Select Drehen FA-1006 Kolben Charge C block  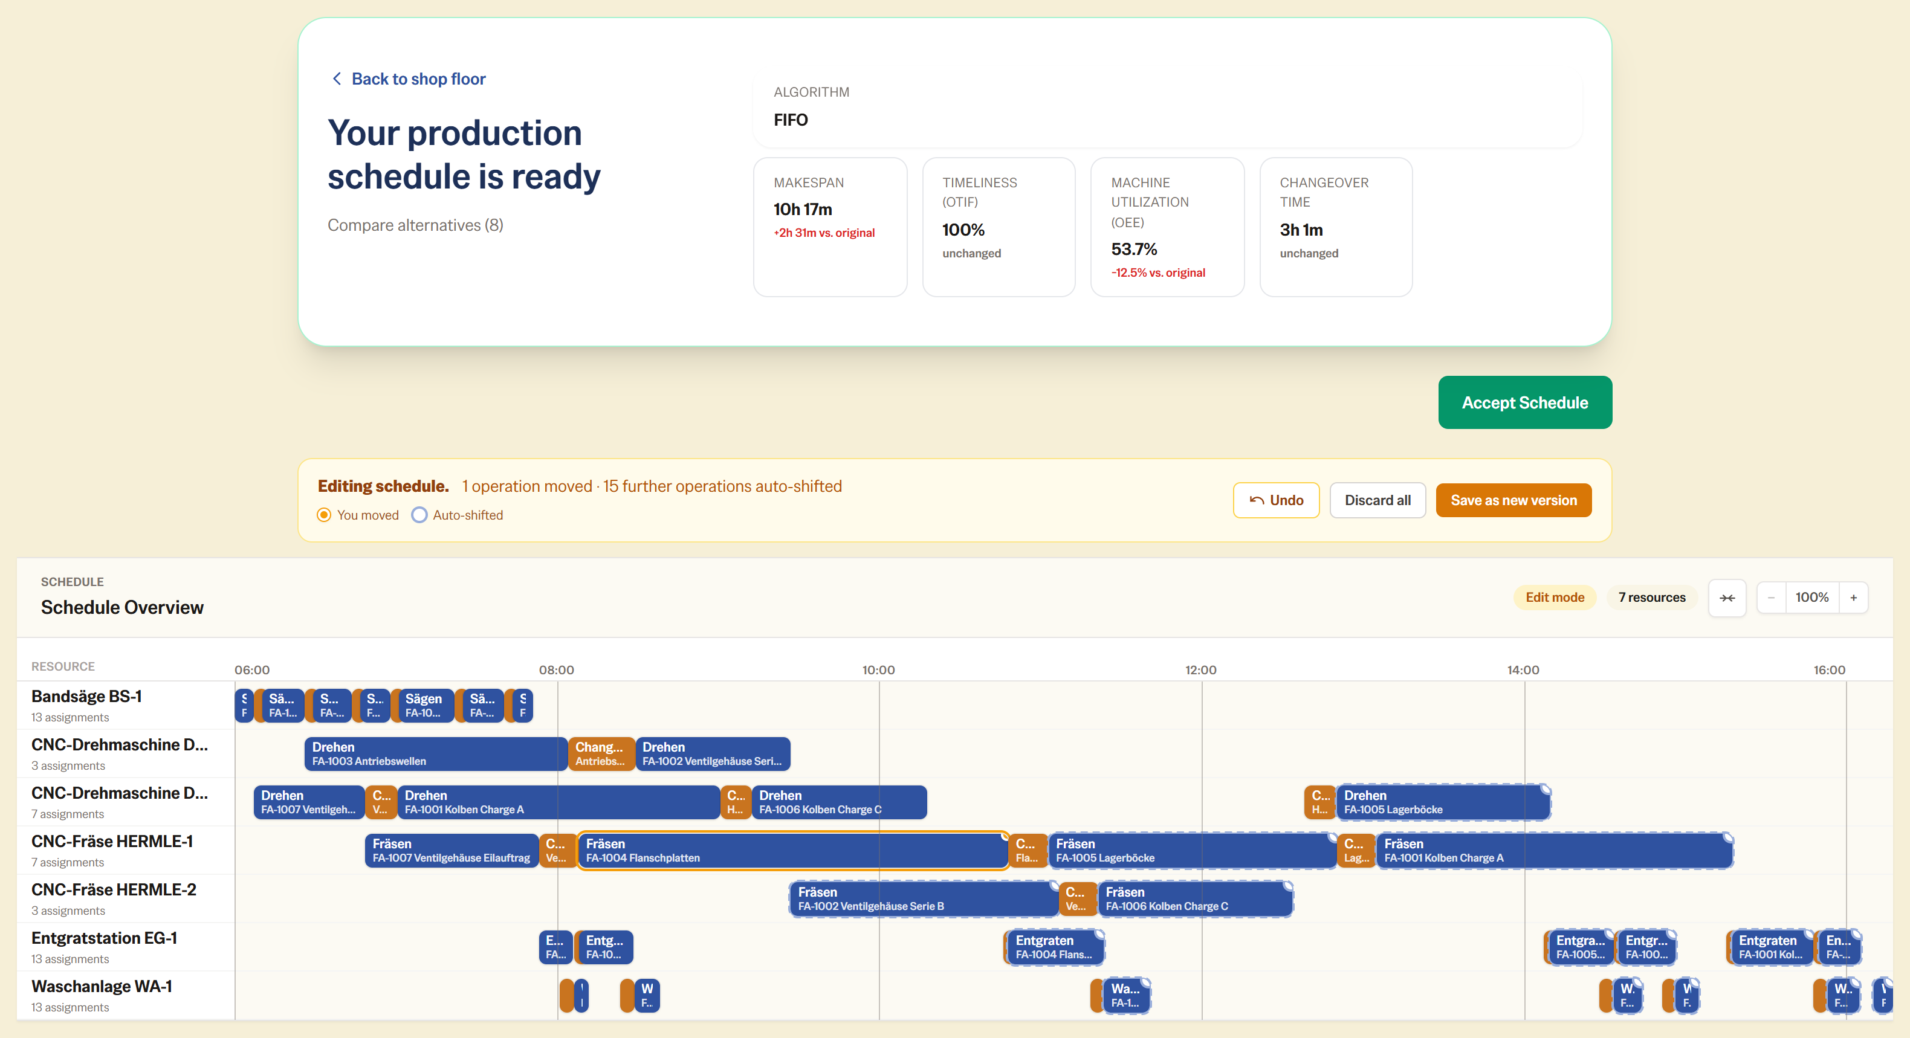pos(840,802)
